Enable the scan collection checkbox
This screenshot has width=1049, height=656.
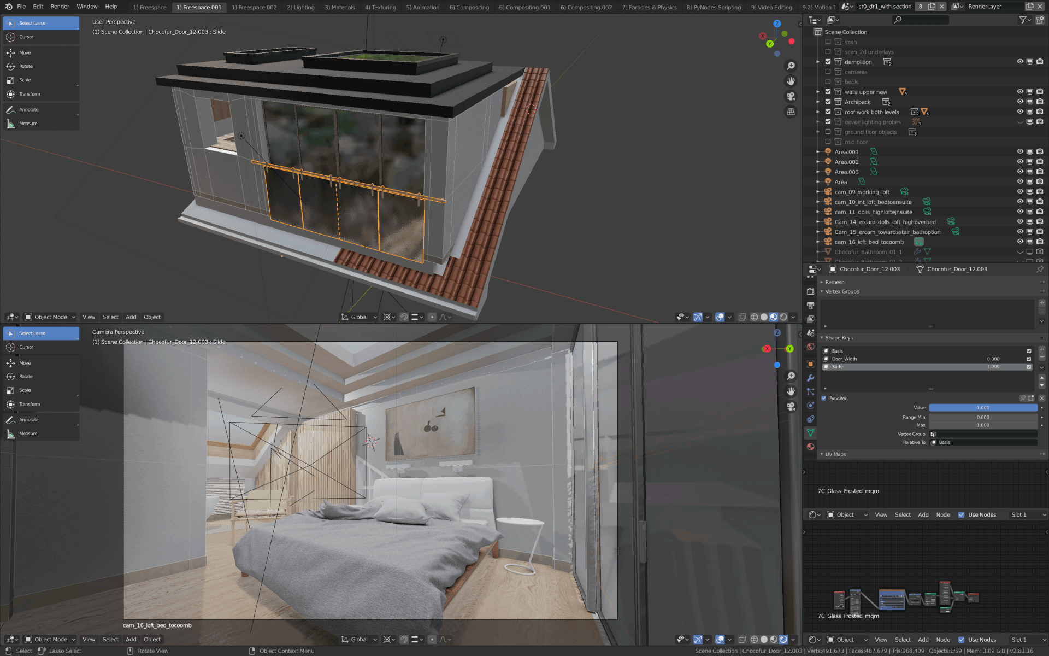coord(828,42)
